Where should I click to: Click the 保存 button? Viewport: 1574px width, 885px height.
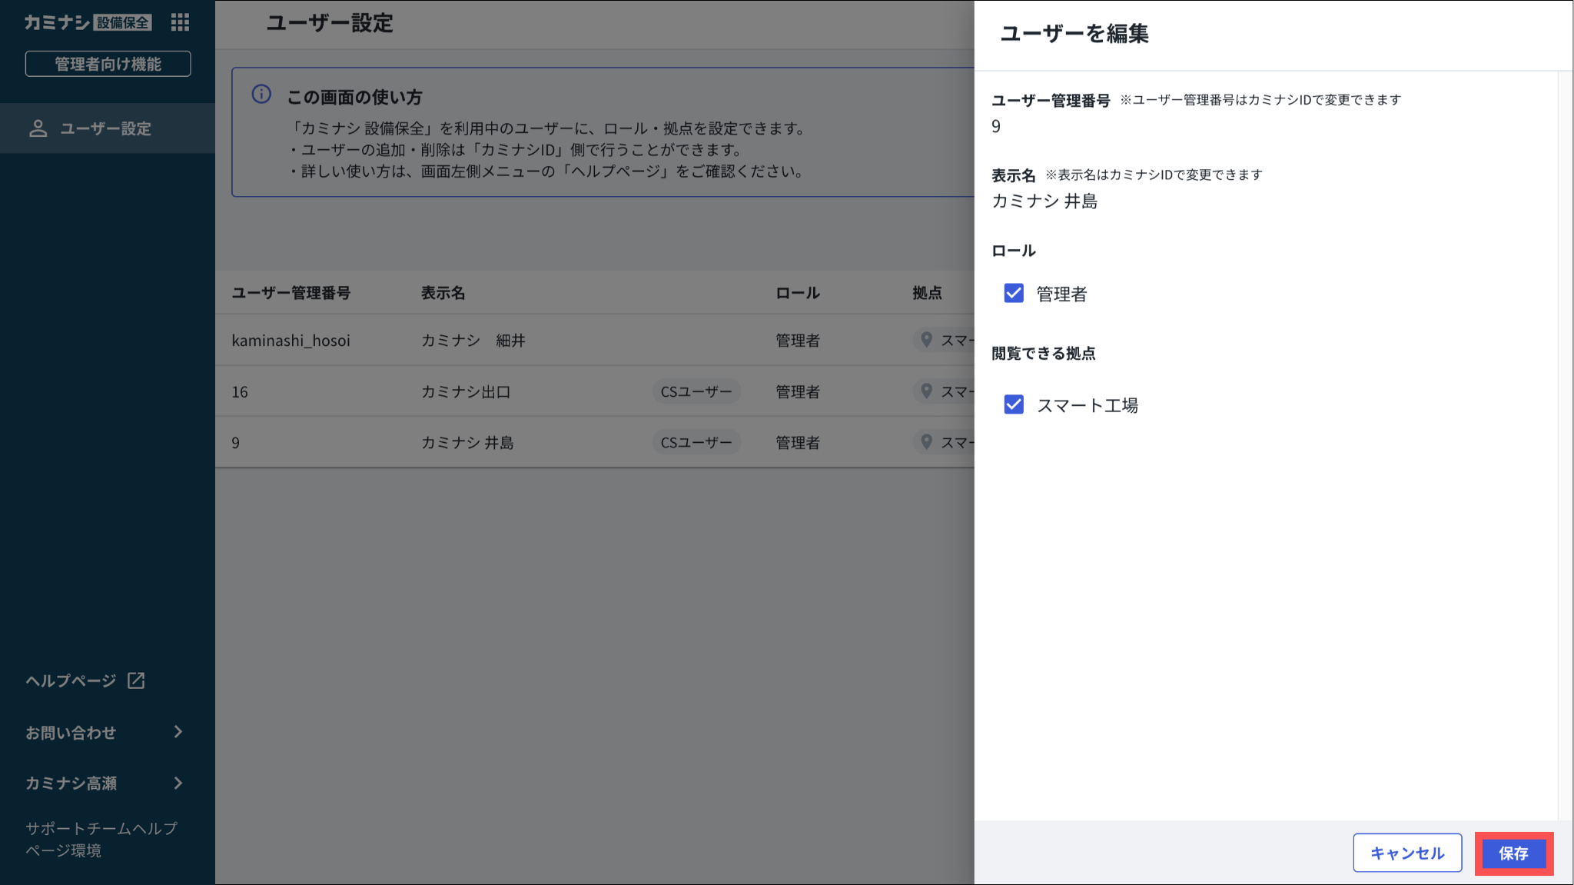tap(1513, 853)
